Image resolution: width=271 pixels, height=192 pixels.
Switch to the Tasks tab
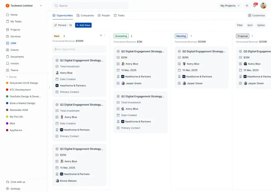click(119, 15)
